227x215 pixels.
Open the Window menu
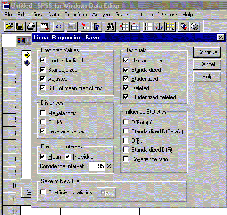[167, 15]
